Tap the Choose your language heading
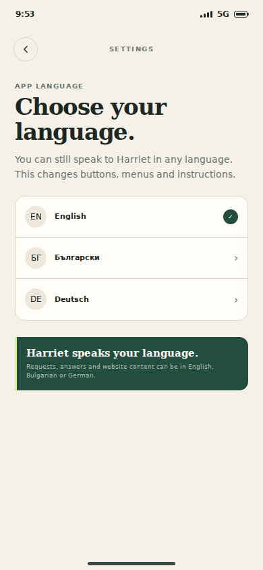 pos(90,120)
